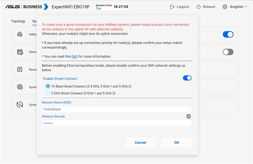Click the ASUS Business logo
The image size is (253, 164).
tap(26, 7)
